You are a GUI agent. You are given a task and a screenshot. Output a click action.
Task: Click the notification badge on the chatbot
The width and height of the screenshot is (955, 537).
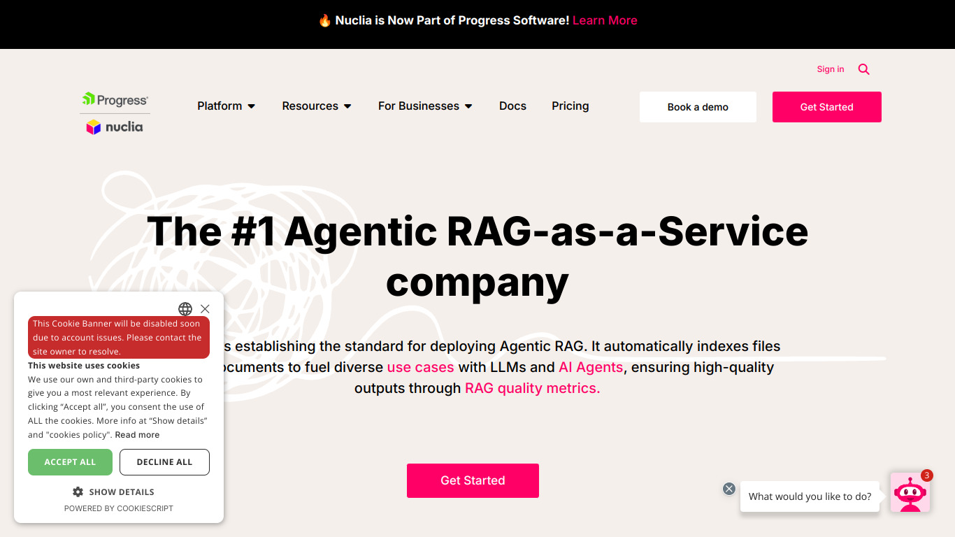coord(927,475)
